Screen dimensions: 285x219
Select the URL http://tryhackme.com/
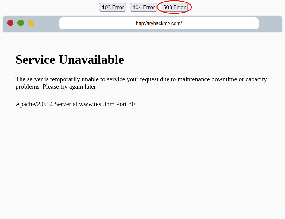159,23
